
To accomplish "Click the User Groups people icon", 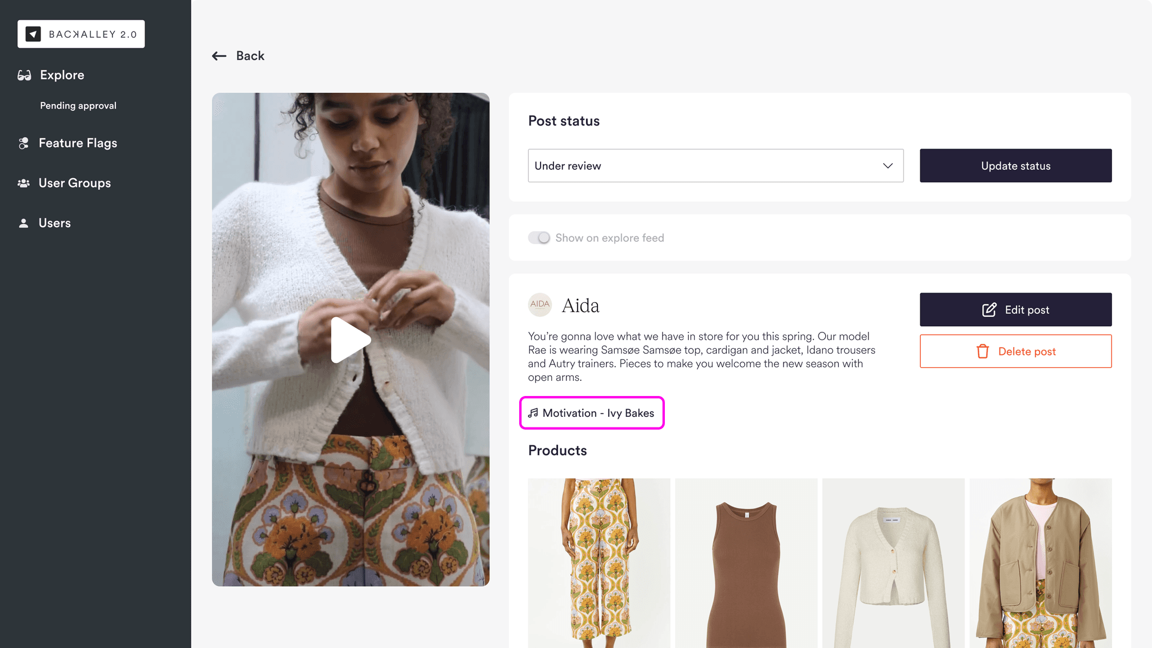I will [24, 183].
